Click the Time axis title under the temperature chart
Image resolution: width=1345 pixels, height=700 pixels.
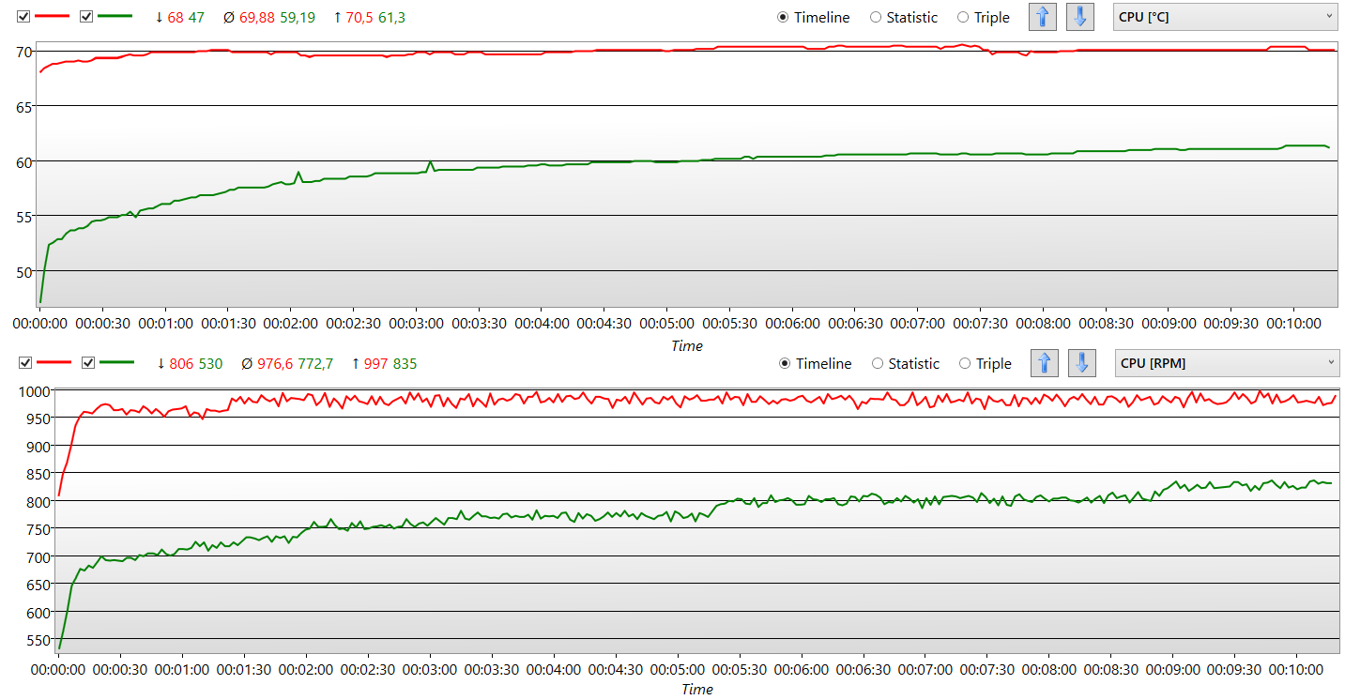[x=687, y=345]
